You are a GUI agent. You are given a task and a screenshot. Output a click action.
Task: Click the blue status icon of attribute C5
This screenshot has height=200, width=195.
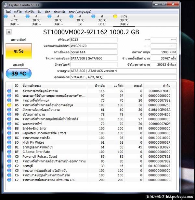(x=9, y=171)
